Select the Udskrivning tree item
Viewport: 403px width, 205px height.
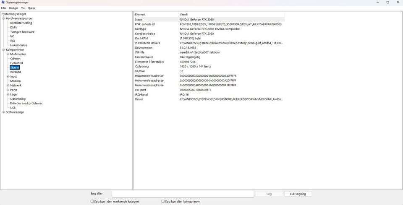18,99
